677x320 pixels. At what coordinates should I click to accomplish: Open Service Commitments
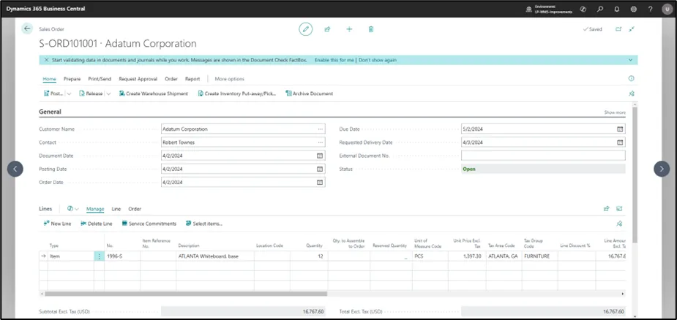[x=149, y=224]
